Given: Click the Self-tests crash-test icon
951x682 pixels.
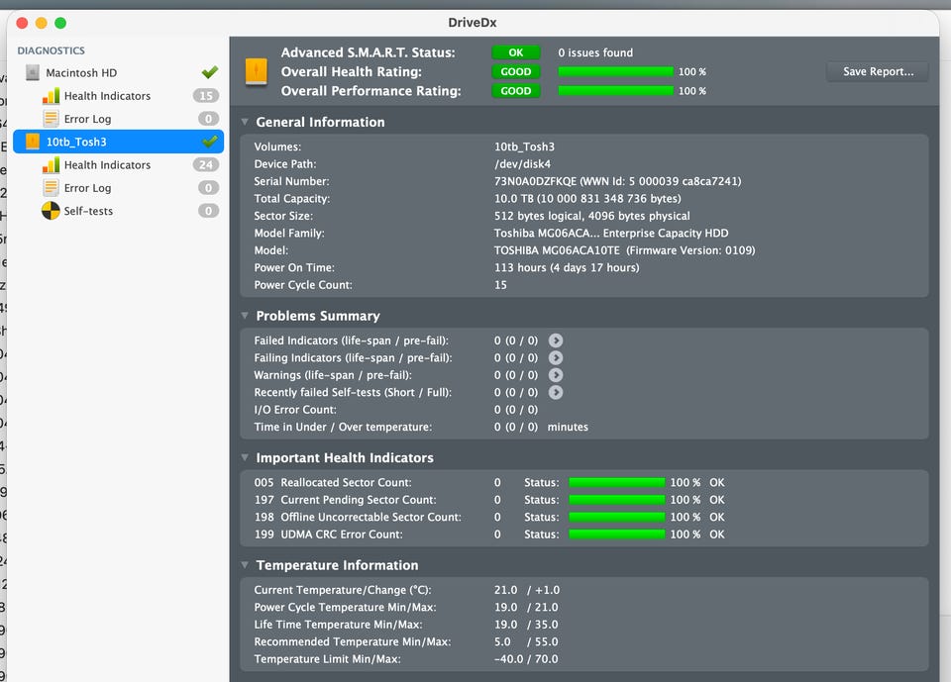Looking at the screenshot, I should (x=51, y=211).
